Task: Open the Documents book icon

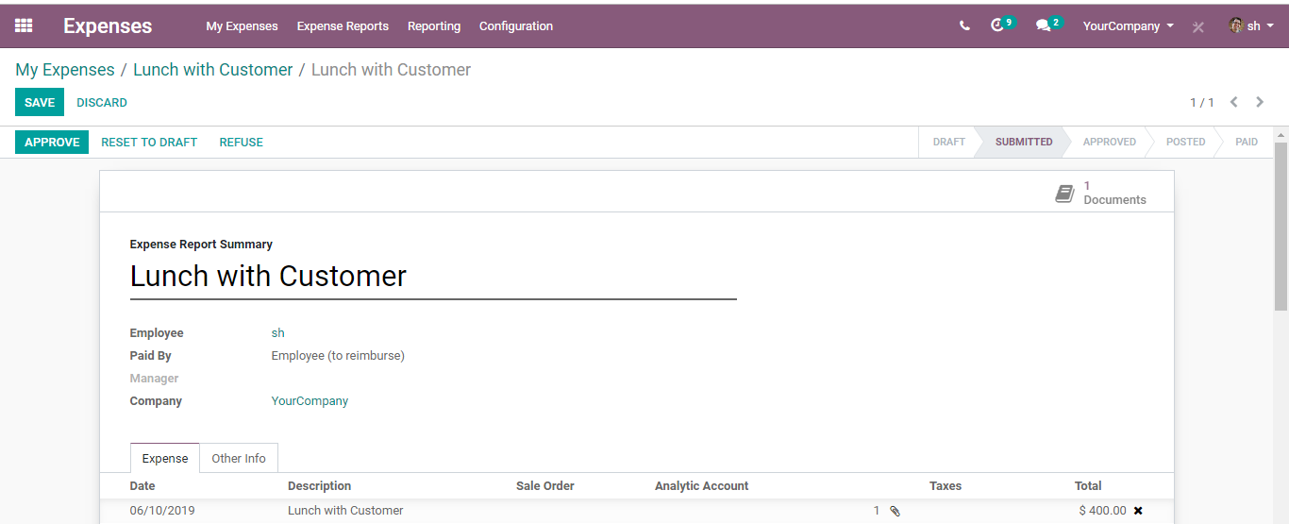Action: coord(1064,194)
